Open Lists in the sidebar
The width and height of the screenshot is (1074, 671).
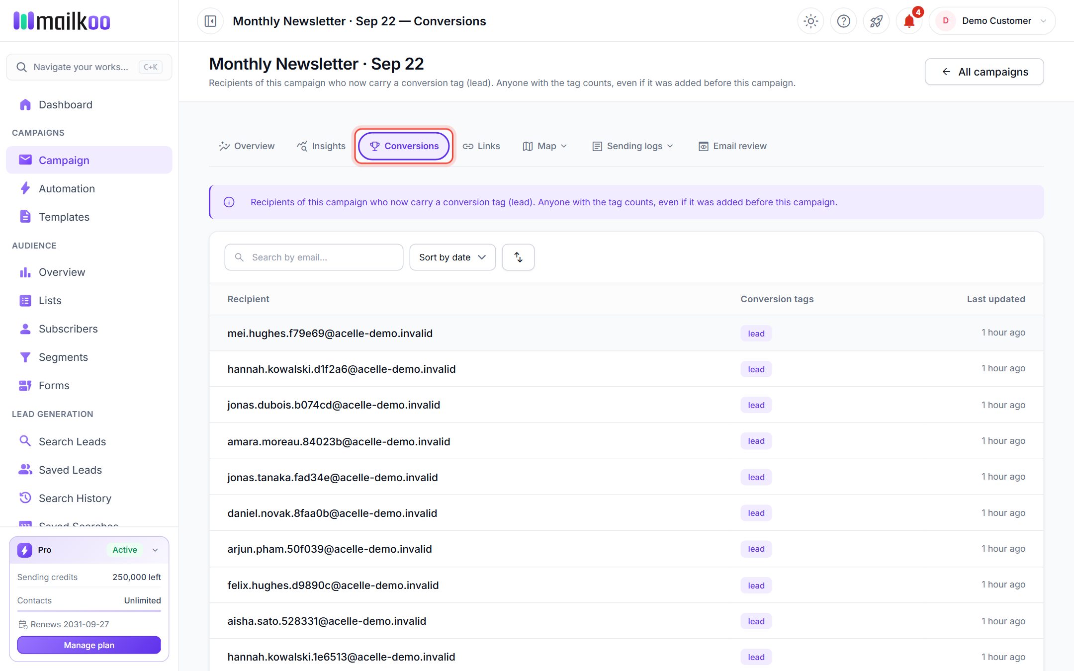coord(89,300)
